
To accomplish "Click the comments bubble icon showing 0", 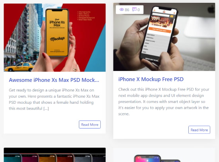I will 134,10.
